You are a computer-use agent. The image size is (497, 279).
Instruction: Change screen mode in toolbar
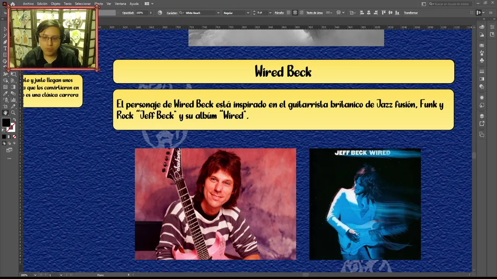9,150
